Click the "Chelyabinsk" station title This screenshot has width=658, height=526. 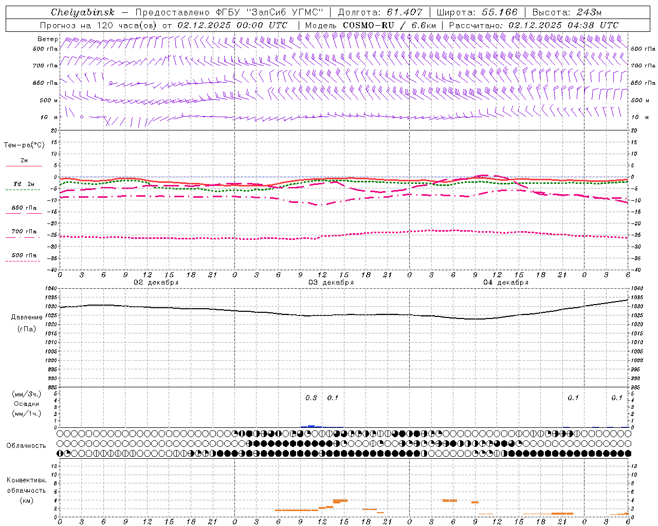point(82,12)
